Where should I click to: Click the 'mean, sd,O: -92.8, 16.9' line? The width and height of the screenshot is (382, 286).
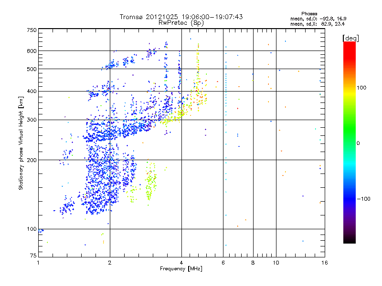pyautogui.click(x=318, y=19)
